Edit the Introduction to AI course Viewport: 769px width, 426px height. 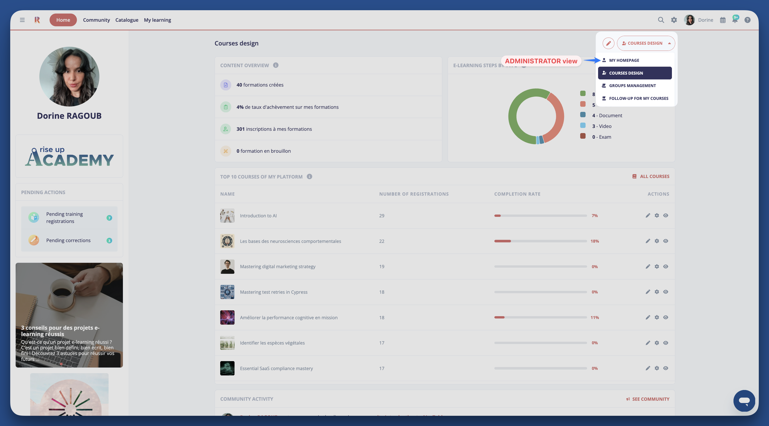pos(647,216)
